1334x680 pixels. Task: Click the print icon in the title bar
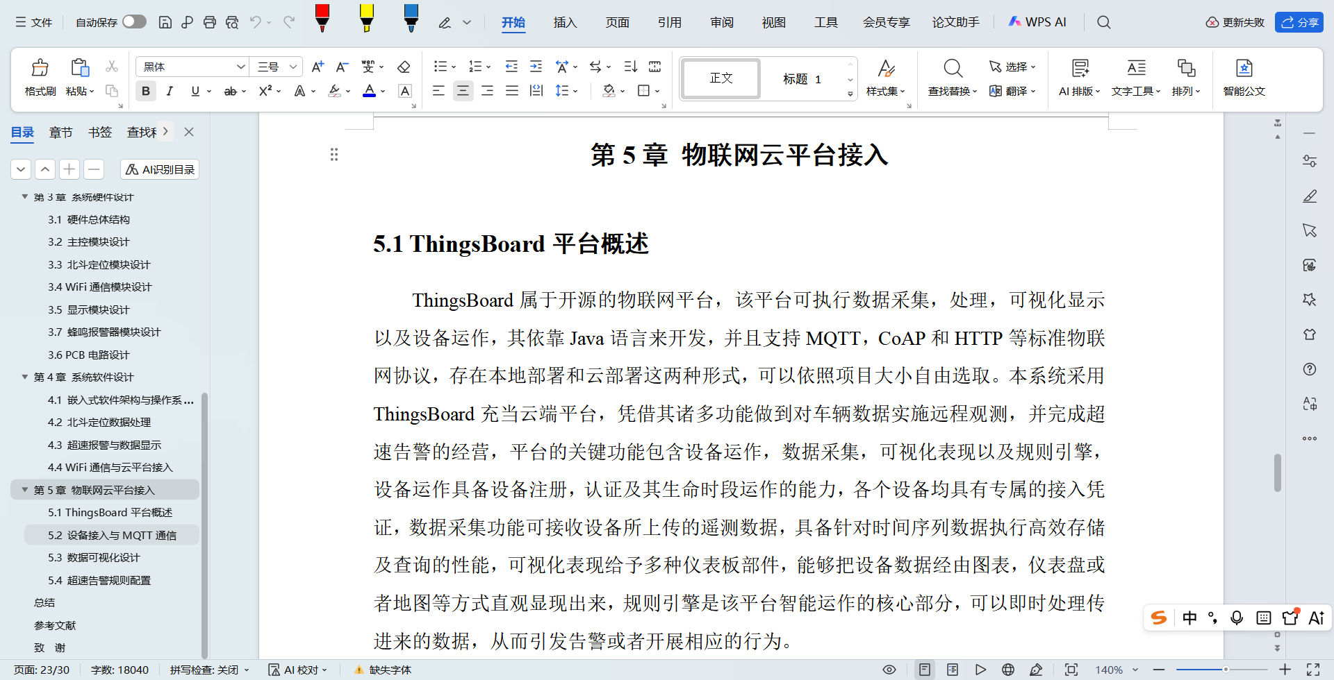[209, 22]
